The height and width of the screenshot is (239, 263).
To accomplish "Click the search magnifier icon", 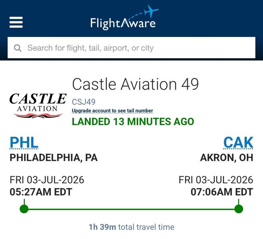I will (18, 48).
